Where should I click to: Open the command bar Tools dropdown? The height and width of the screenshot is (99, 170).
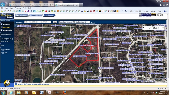(x=160, y=11)
